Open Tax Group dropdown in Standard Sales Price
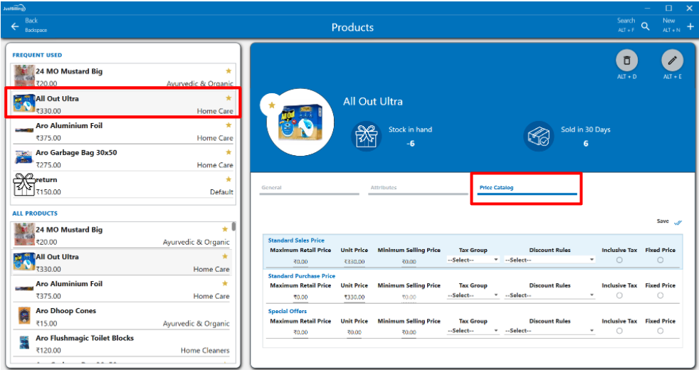 pyautogui.click(x=473, y=260)
